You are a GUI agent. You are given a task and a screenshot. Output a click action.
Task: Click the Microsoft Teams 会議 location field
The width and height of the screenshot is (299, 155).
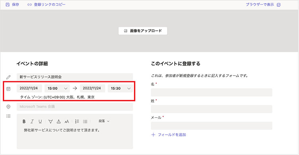point(75,107)
